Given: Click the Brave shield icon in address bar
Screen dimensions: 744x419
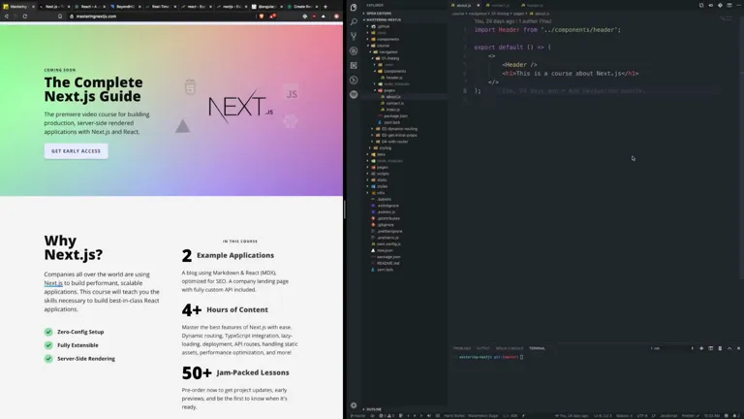Looking at the screenshot, I should 261,16.
